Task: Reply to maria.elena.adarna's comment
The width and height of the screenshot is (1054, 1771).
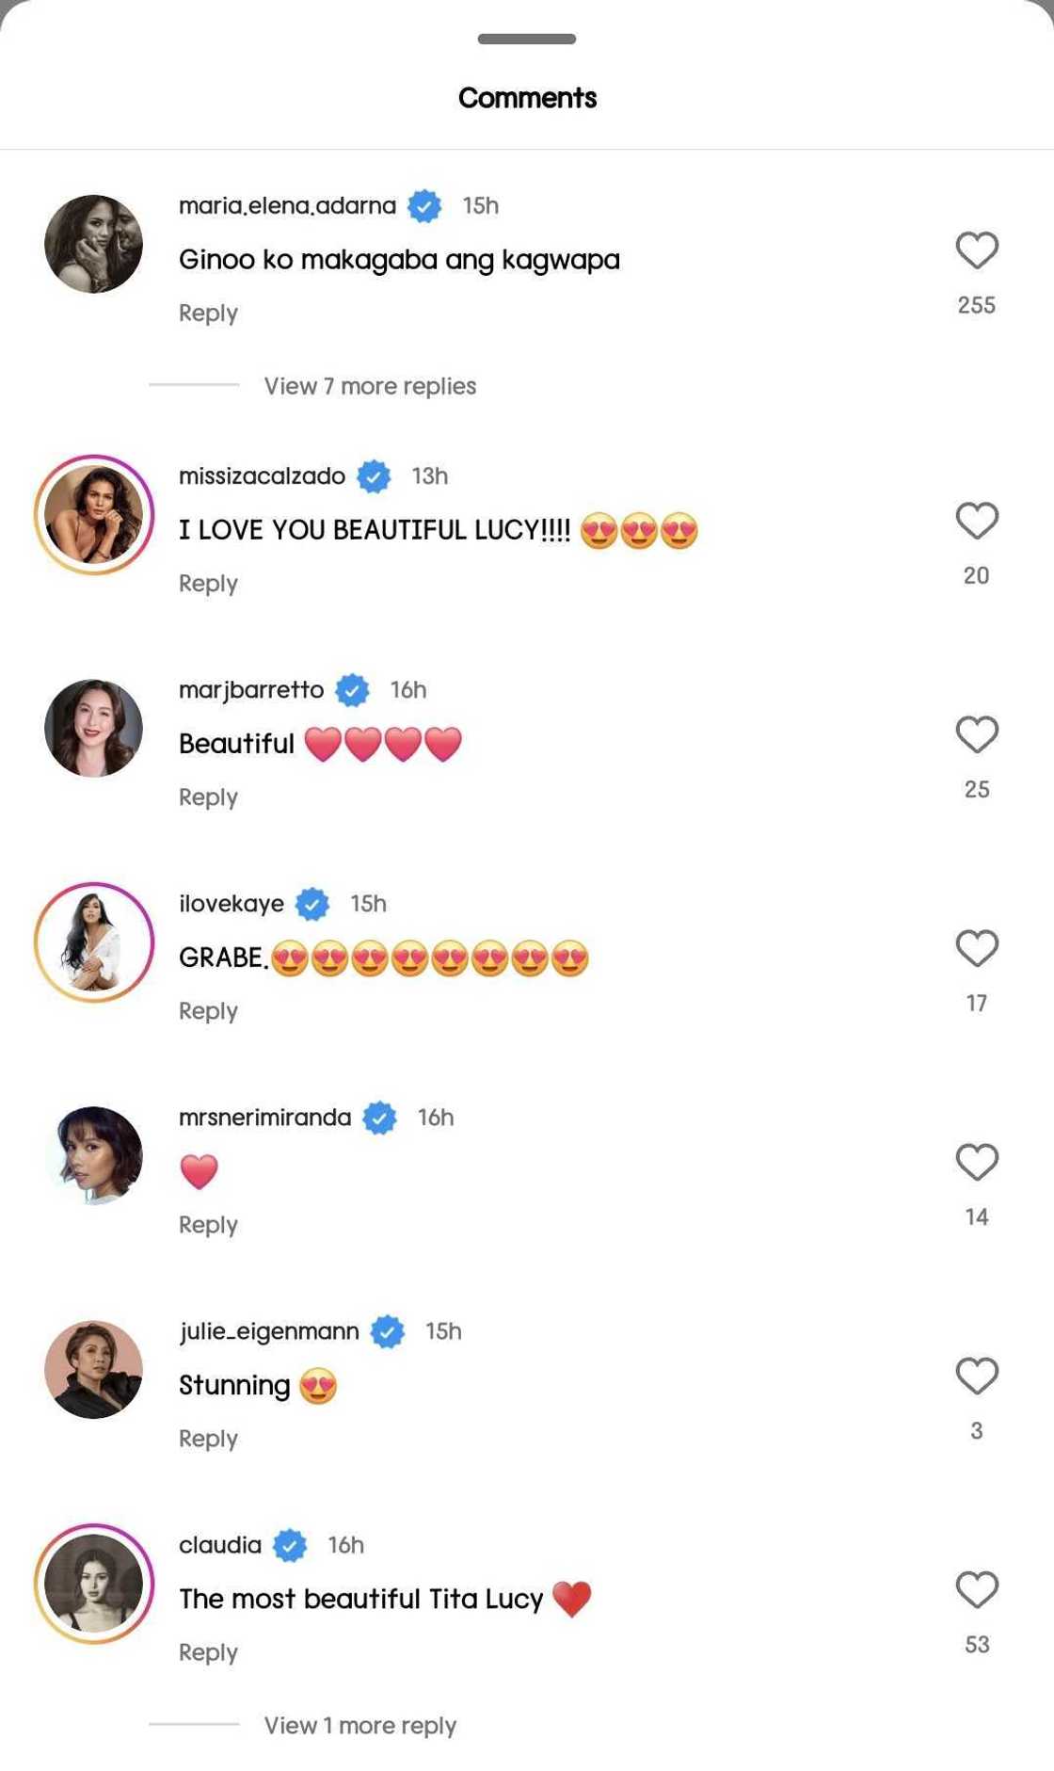Action: [208, 314]
